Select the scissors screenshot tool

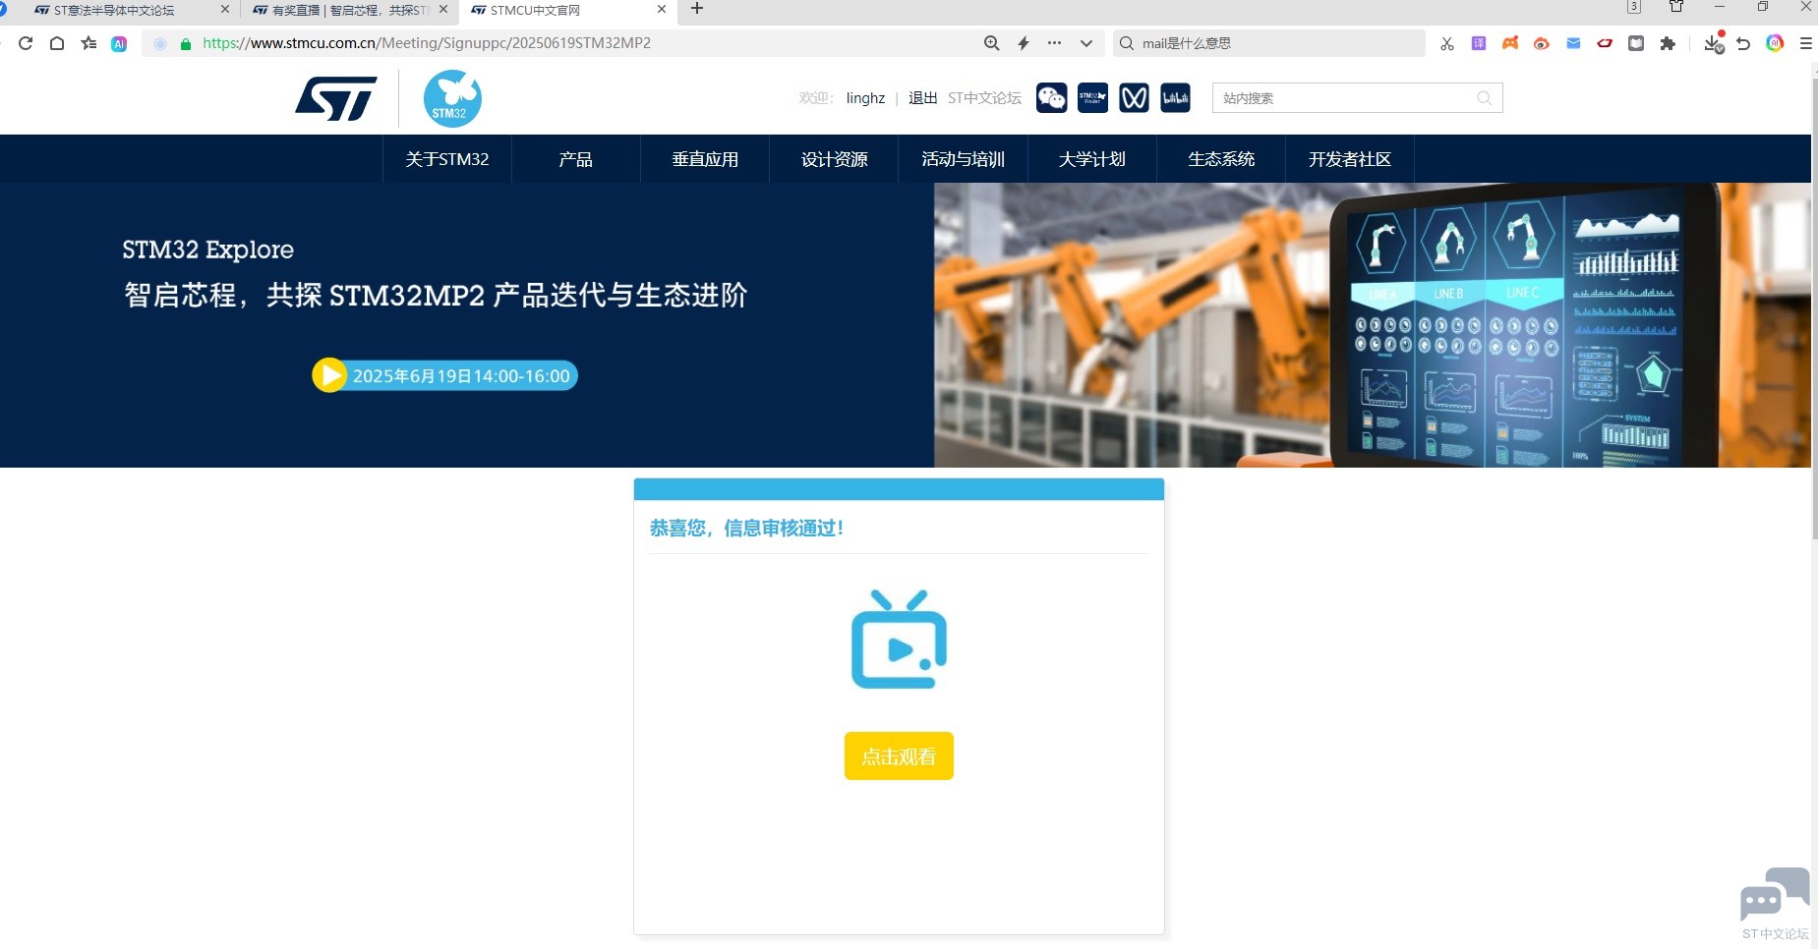click(1447, 43)
